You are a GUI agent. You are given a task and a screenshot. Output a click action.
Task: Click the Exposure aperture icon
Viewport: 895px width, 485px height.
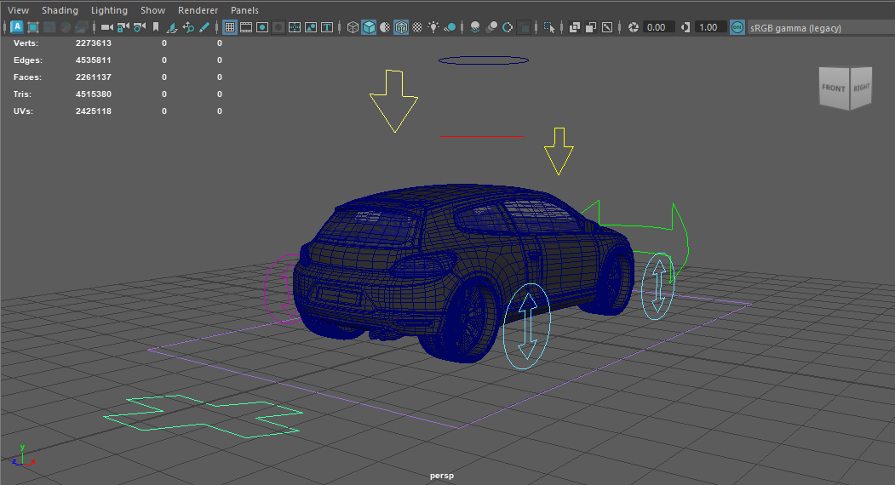633,27
